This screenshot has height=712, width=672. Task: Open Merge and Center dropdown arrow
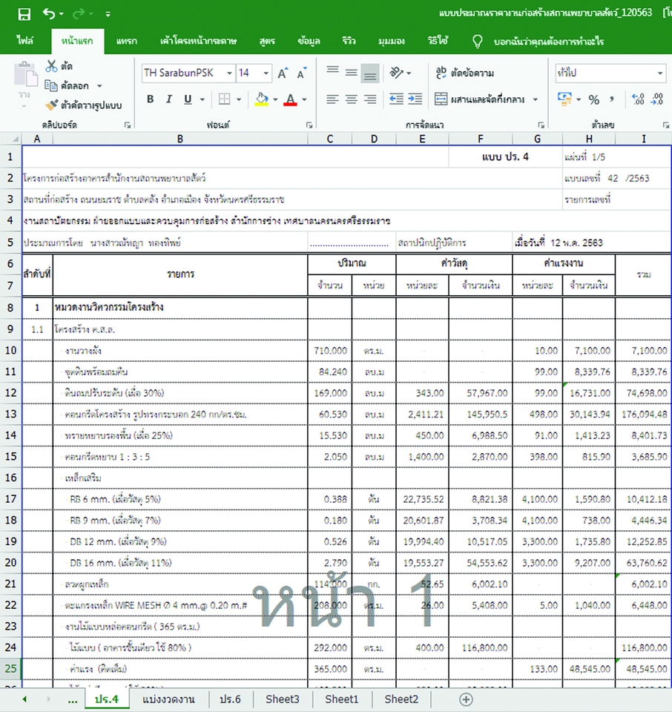(536, 99)
